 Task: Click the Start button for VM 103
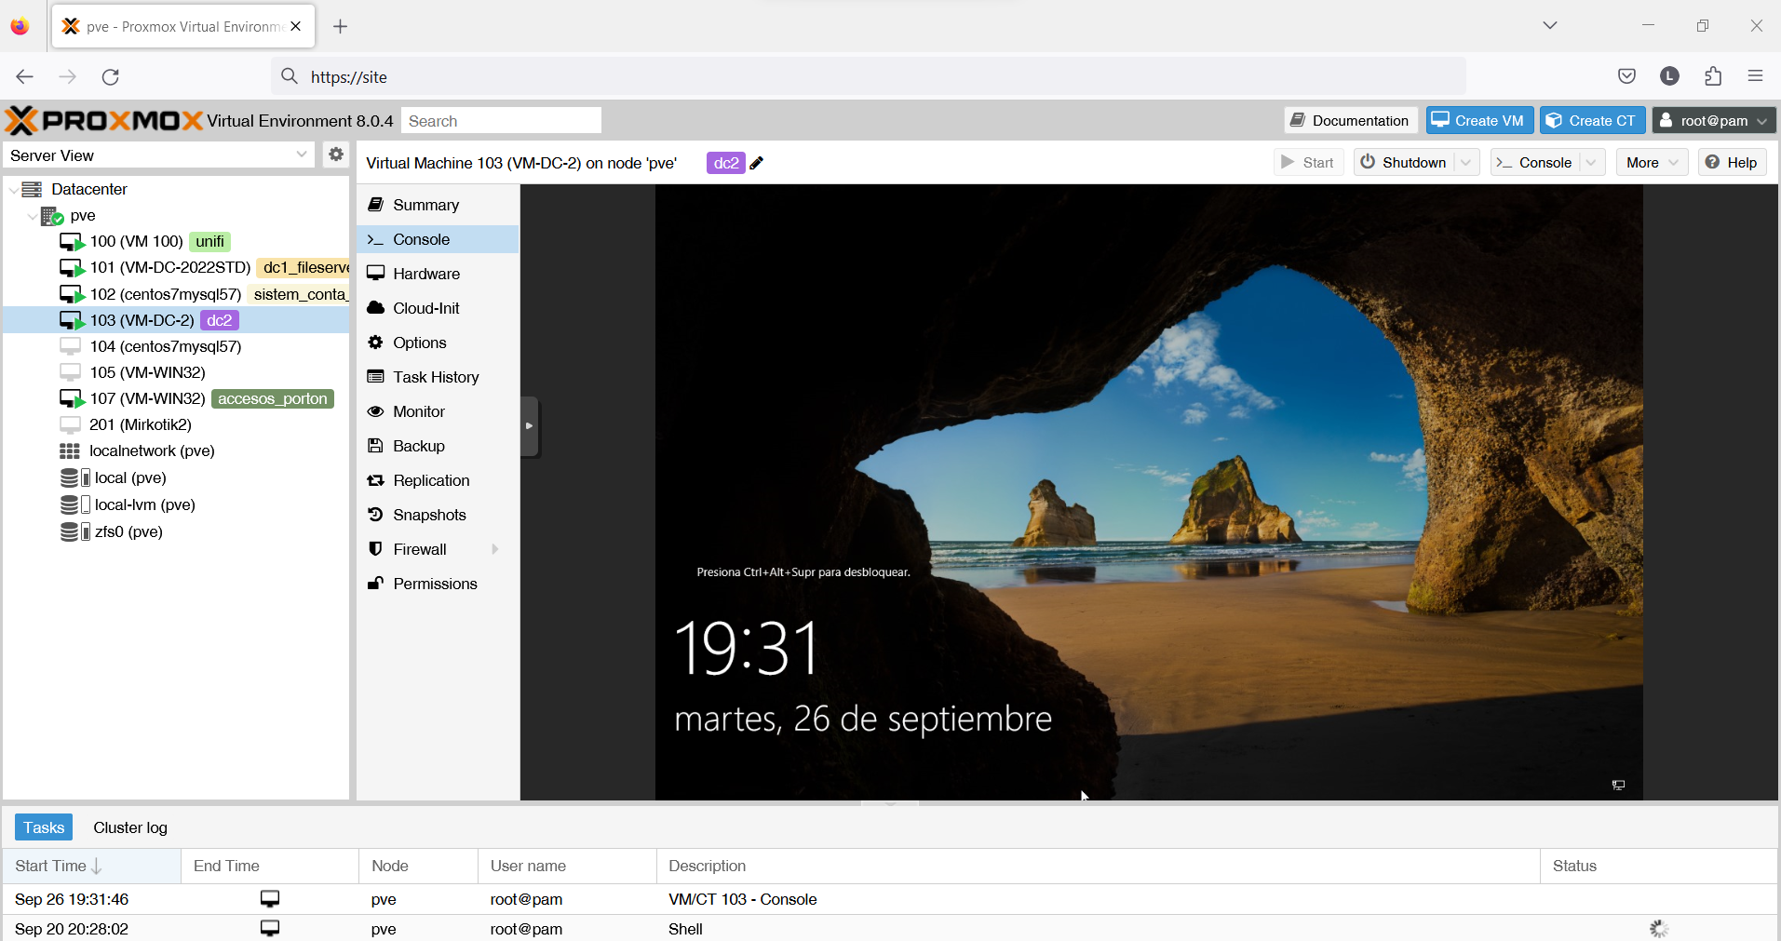point(1308,163)
